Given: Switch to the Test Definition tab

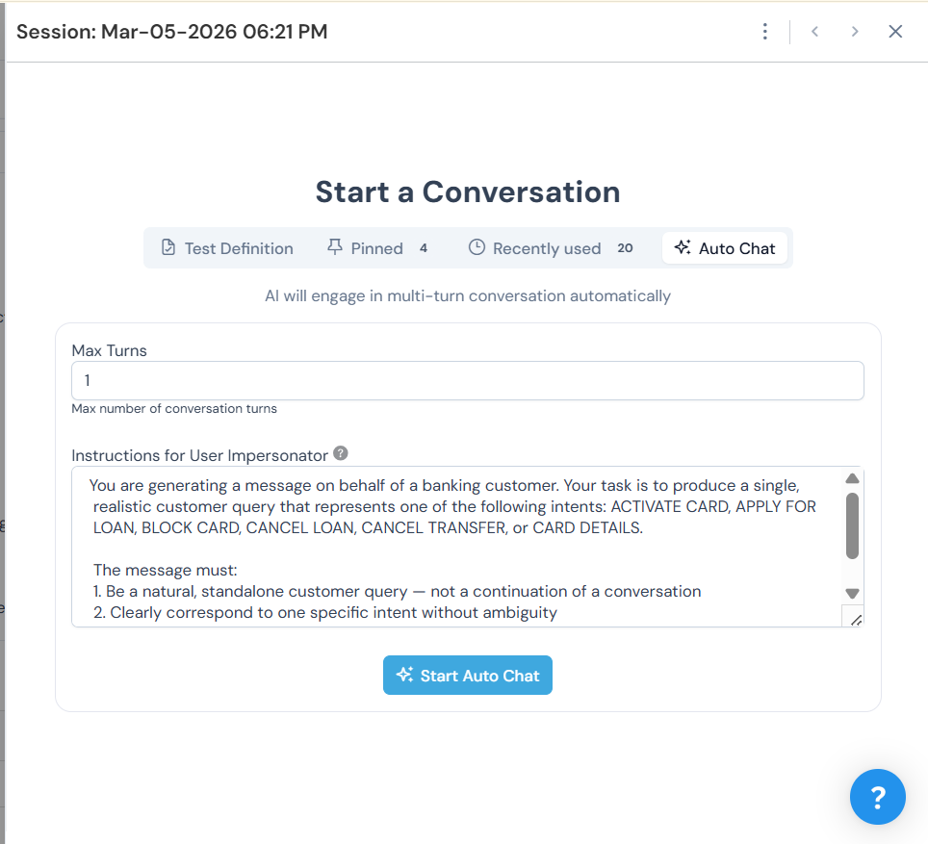Looking at the screenshot, I should tap(226, 248).
